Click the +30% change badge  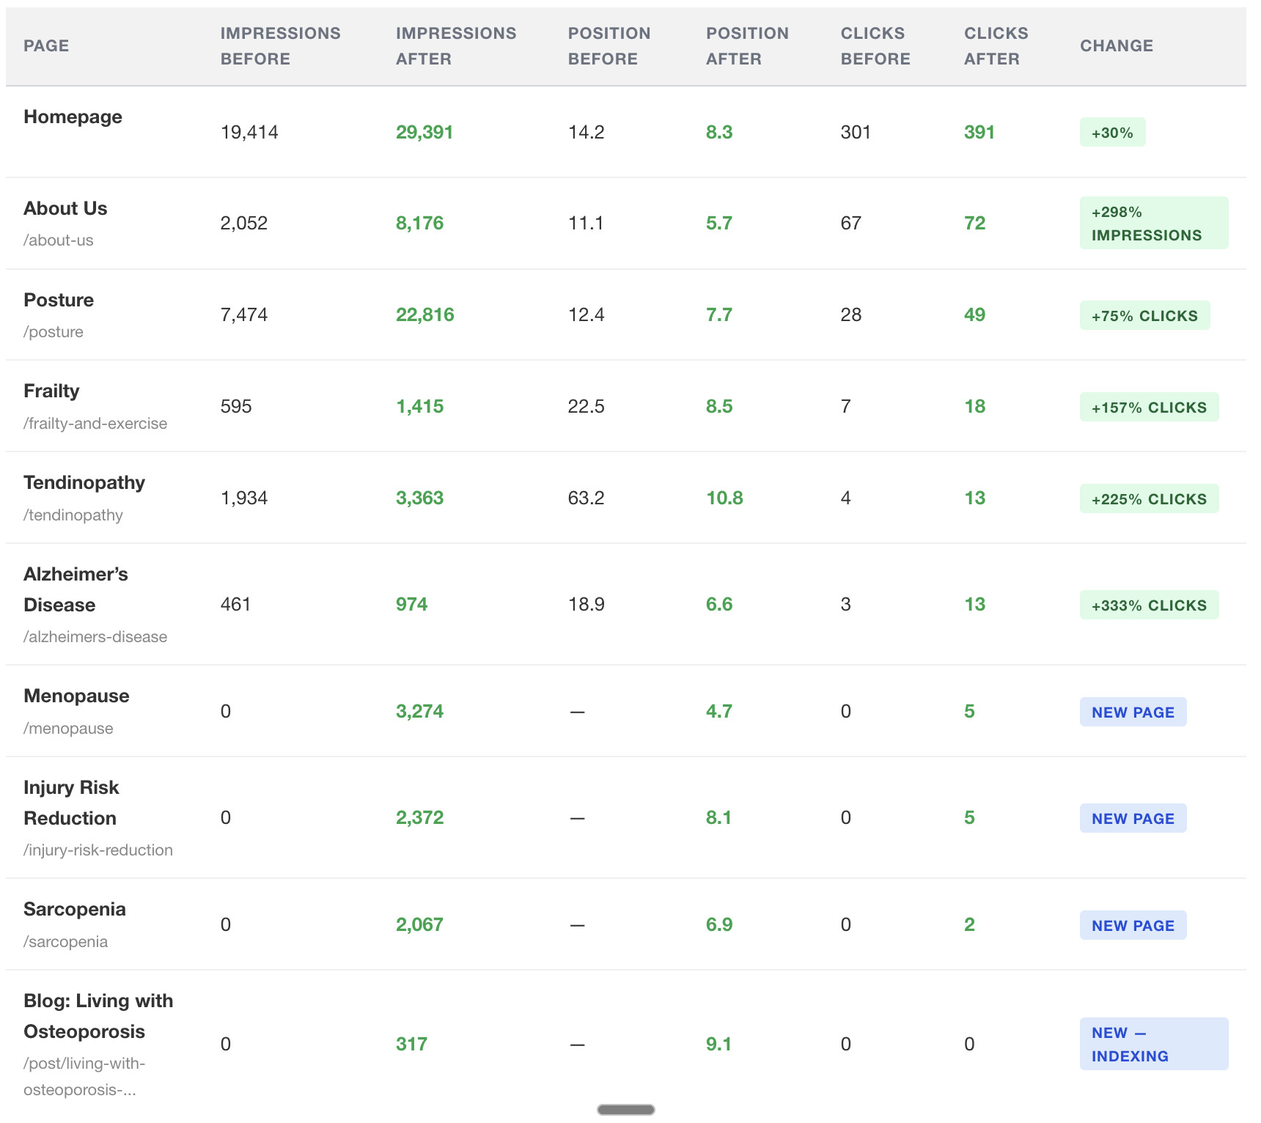[x=1112, y=133]
